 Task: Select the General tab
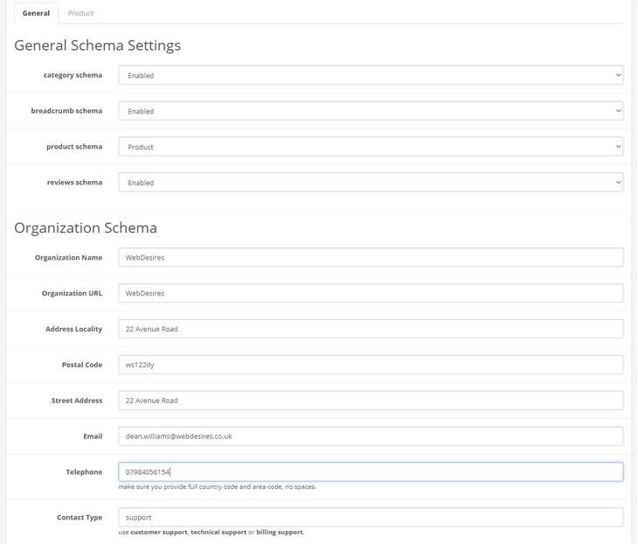(x=36, y=13)
